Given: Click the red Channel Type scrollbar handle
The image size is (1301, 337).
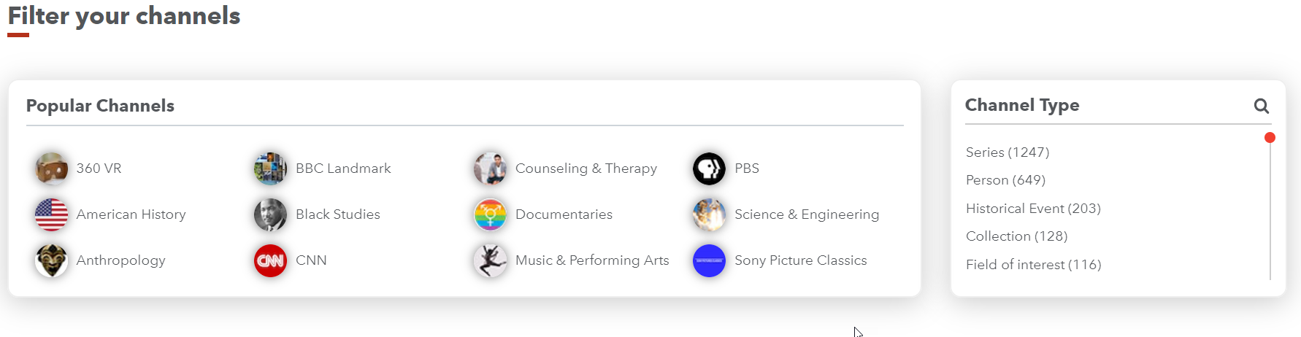Looking at the screenshot, I should point(1270,138).
